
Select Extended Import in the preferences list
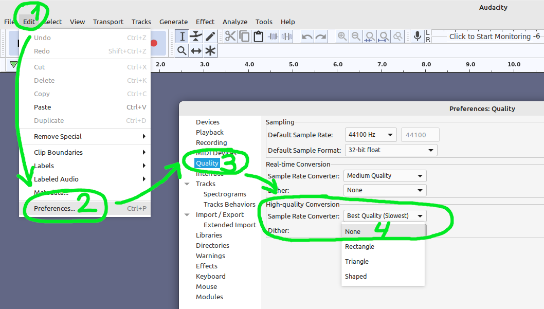[x=230, y=225]
